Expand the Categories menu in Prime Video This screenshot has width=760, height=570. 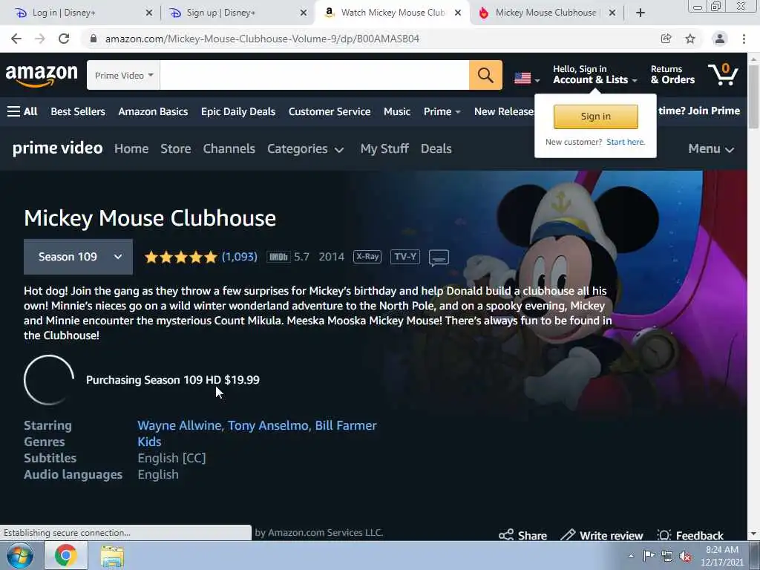point(305,148)
